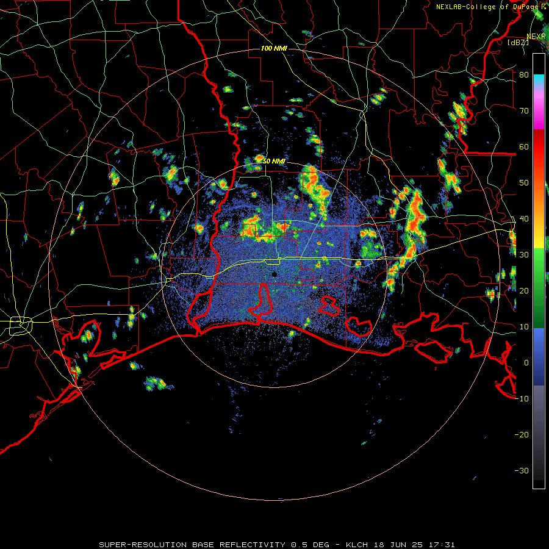Click the 20 value on dBZ scale
The width and height of the screenshot is (549, 549).
pos(524,290)
